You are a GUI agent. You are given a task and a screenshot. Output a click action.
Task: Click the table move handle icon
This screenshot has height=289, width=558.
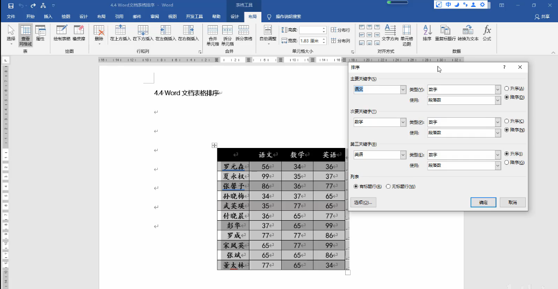point(214,145)
